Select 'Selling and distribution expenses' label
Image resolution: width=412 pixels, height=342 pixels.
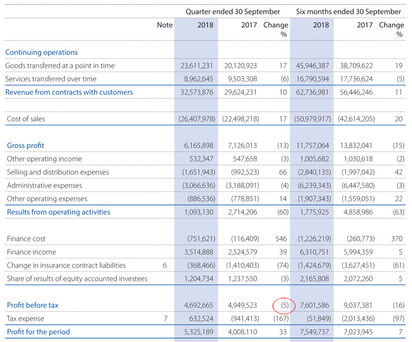point(58,172)
